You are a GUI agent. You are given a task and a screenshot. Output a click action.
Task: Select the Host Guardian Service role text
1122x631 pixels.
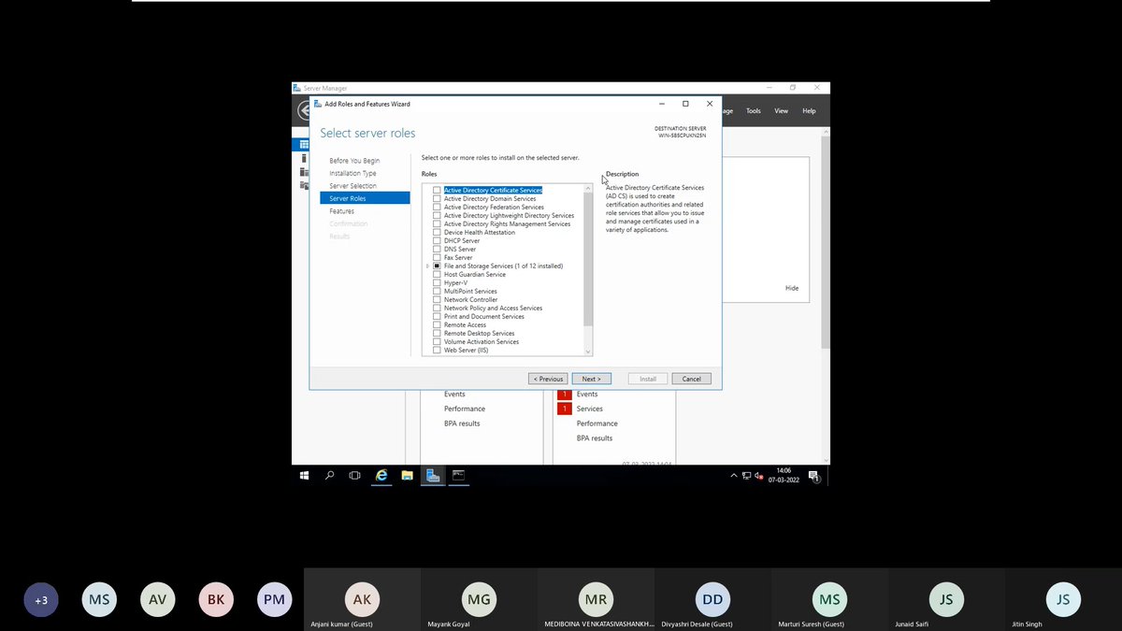click(x=475, y=275)
